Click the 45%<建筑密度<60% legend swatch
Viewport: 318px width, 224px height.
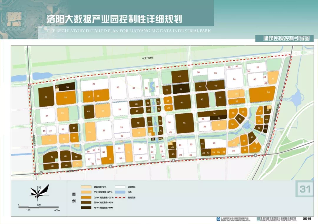(x=86, y=208)
